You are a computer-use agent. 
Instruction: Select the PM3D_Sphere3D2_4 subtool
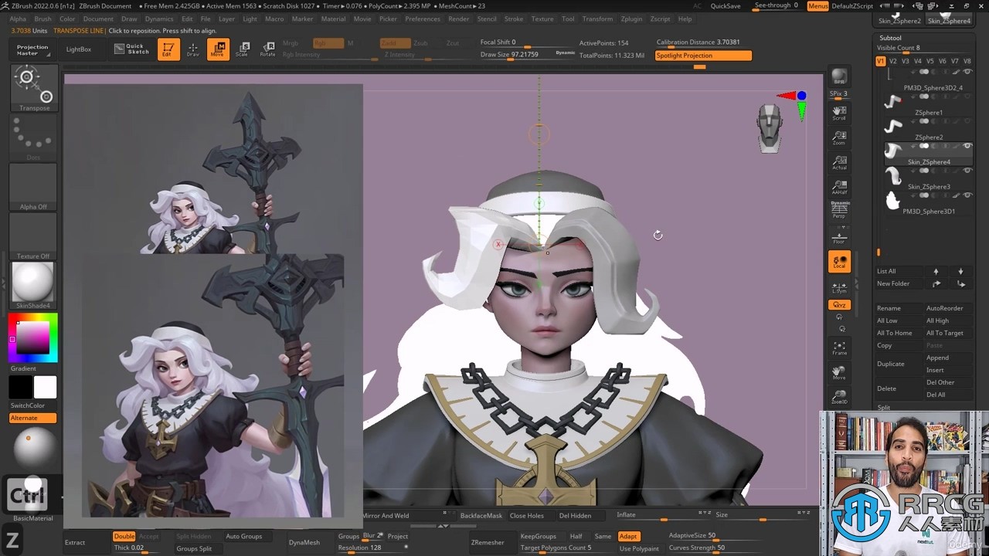tap(929, 80)
